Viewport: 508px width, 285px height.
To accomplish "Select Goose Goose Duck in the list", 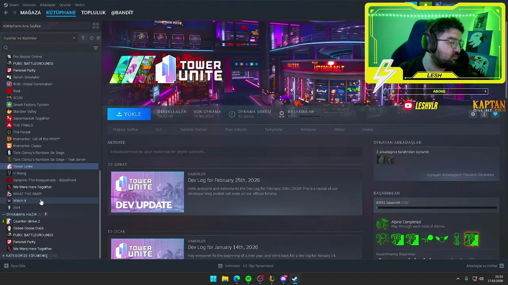I will (x=49, y=228).
